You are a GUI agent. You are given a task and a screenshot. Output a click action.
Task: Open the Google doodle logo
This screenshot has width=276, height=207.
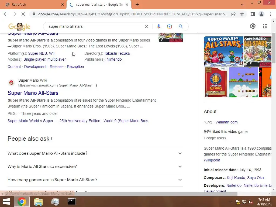point(19,27)
